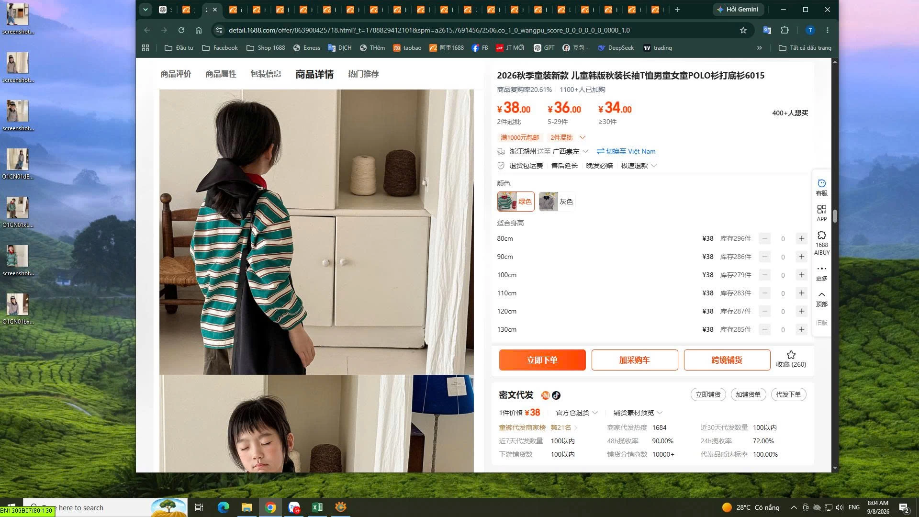Expand the 满1000元包邮 promotions chevron
The height and width of the screenshot is (517, 919).
[x=583, y=137]
